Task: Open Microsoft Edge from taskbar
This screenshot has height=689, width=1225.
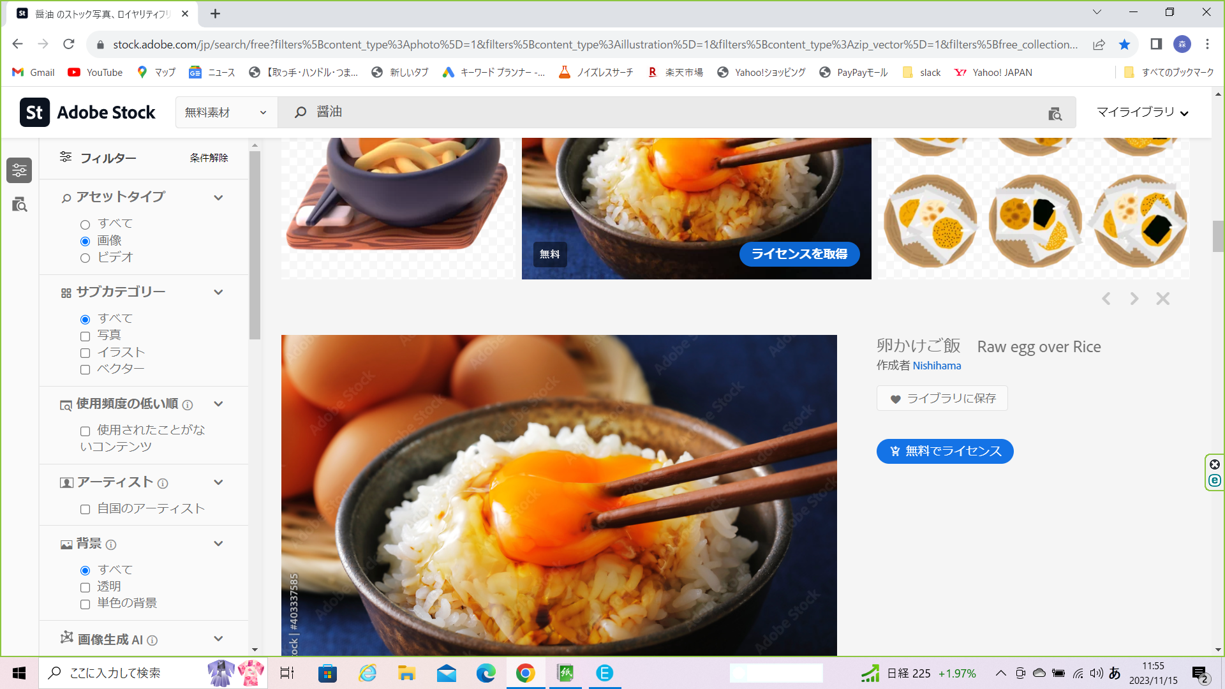Action: click(486, 673)
